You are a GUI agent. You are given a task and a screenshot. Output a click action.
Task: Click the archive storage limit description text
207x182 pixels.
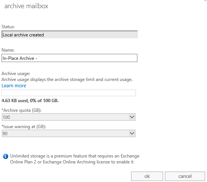[67, 79]
